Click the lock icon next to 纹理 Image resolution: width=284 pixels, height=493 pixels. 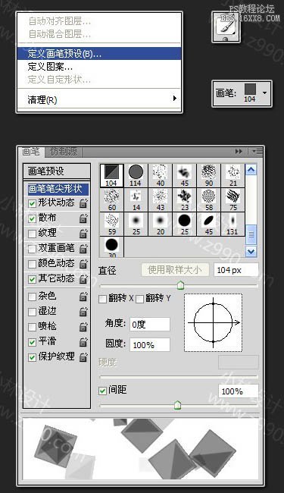[83, 234]
